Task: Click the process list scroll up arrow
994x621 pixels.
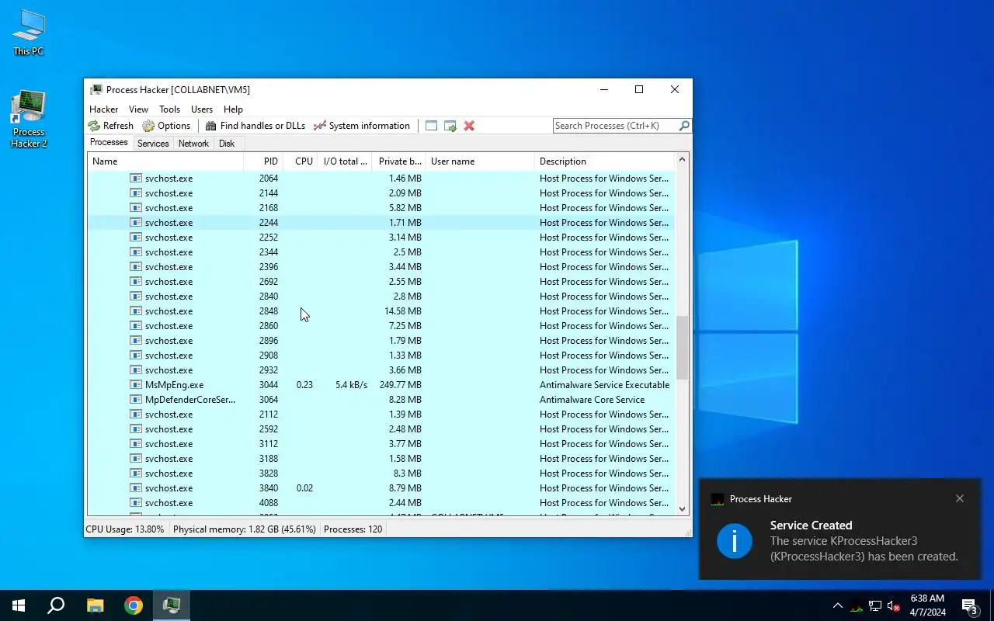Action: (683, 160)
